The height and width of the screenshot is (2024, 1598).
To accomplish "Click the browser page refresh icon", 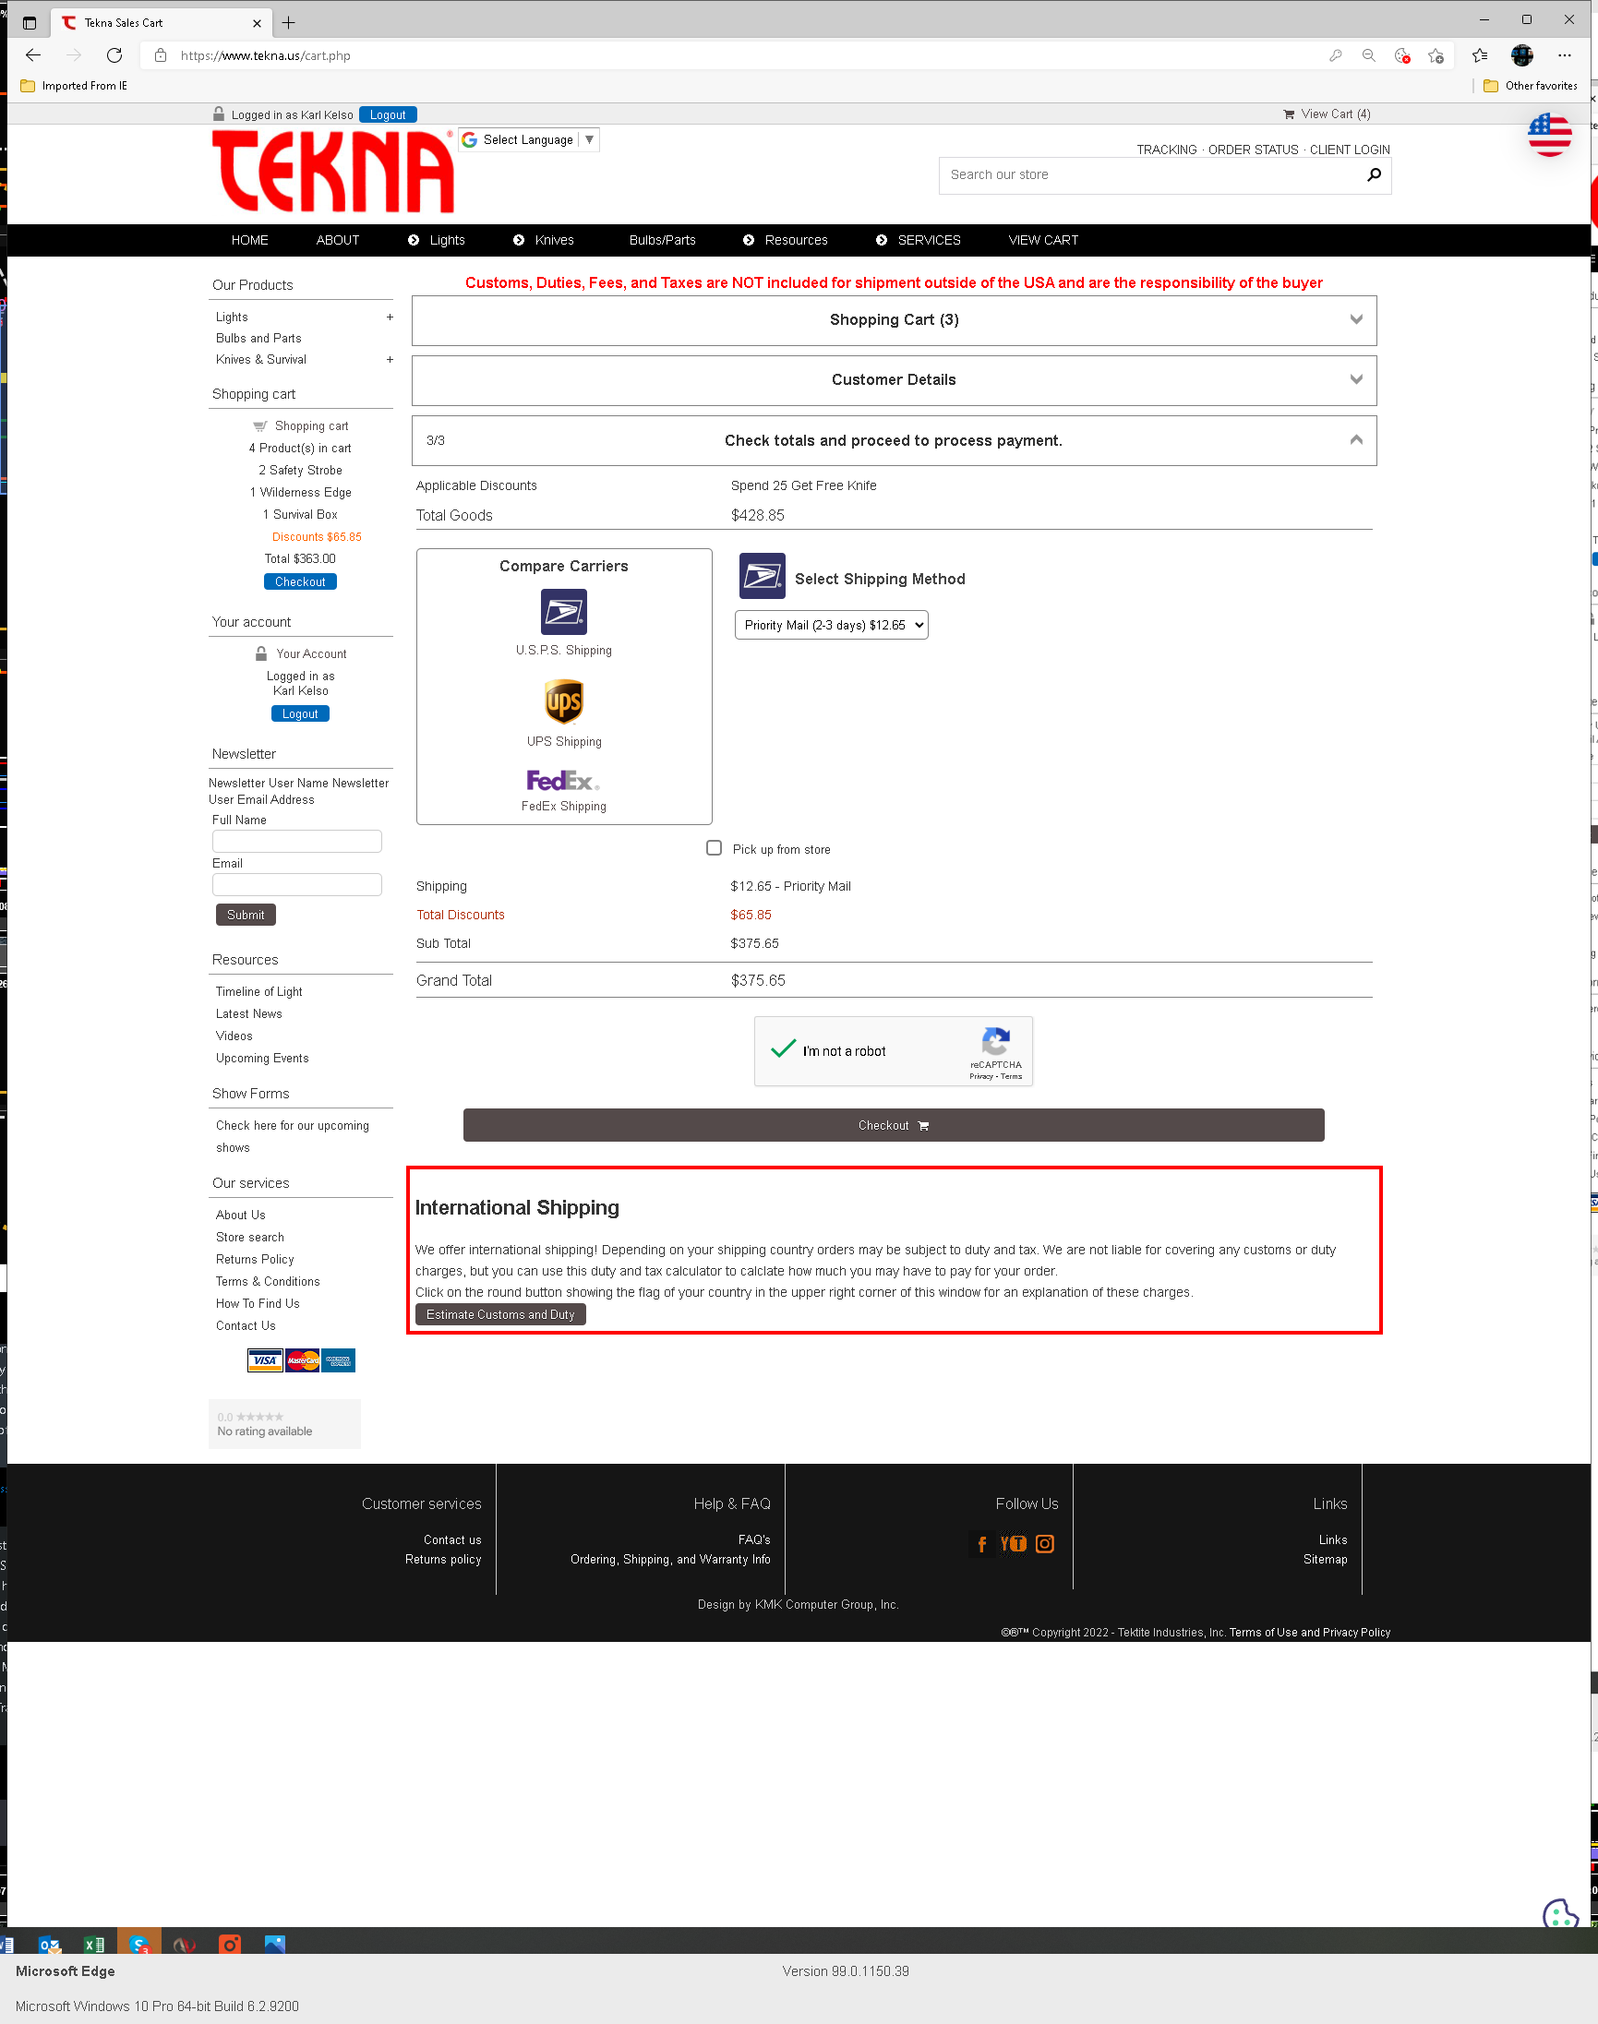I will point(114,55).
